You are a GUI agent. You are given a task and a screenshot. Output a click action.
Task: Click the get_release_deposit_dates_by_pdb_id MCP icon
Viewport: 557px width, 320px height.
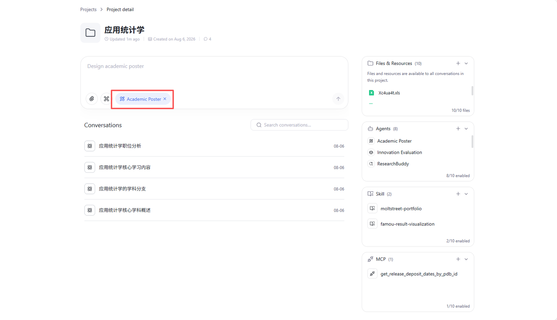point(372,274)
